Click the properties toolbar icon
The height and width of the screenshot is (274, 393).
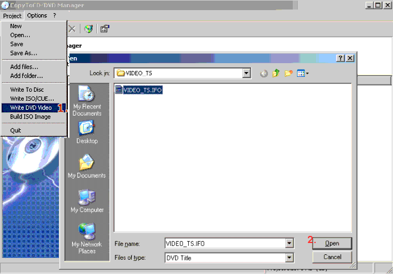tap(105, 29)
